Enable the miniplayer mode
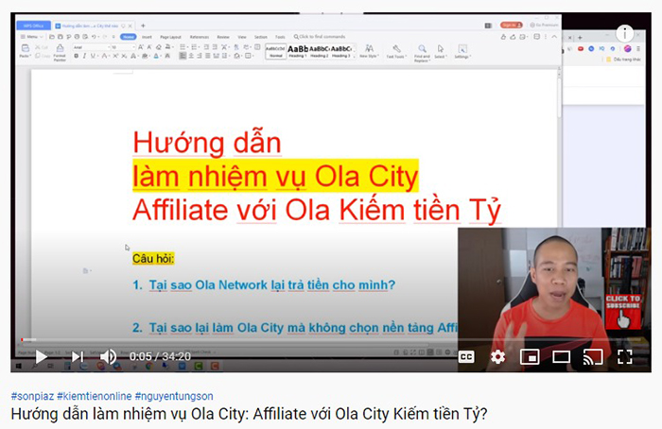This screenshot has width=662, height=429. pyautogui.click(x=530, y=357)
